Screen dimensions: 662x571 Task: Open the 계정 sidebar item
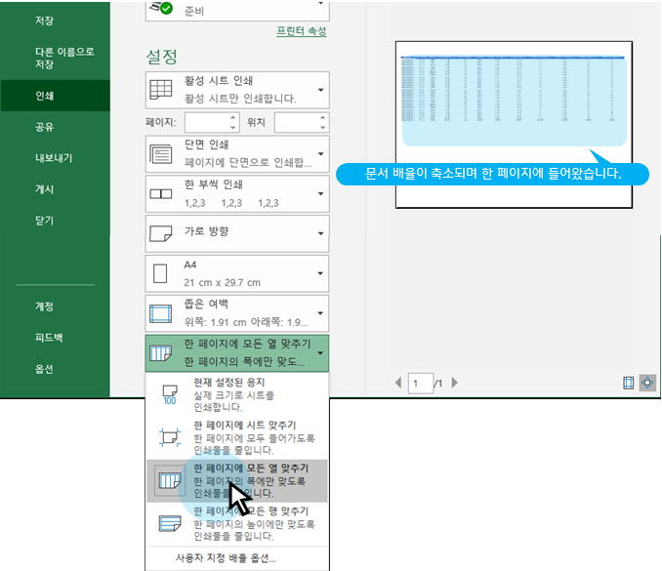coord(44,306)
